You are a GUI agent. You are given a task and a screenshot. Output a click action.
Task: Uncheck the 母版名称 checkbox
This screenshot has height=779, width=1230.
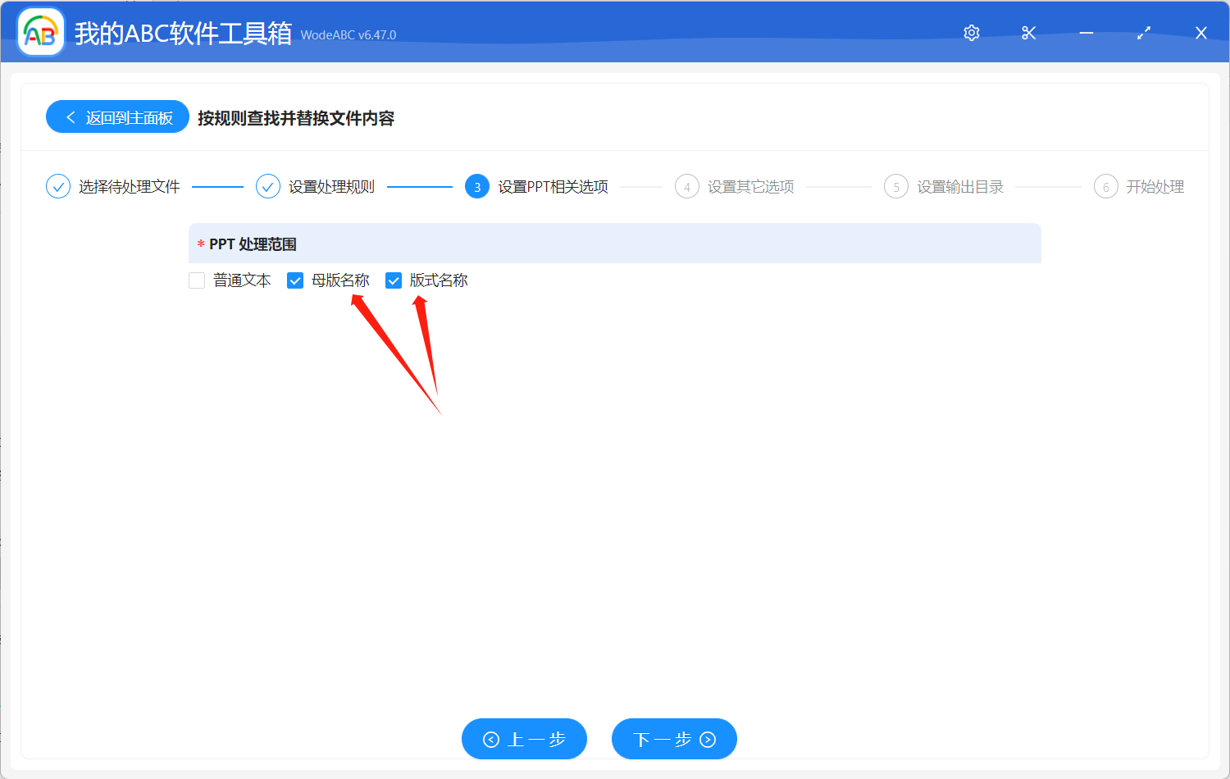point(295,280)
